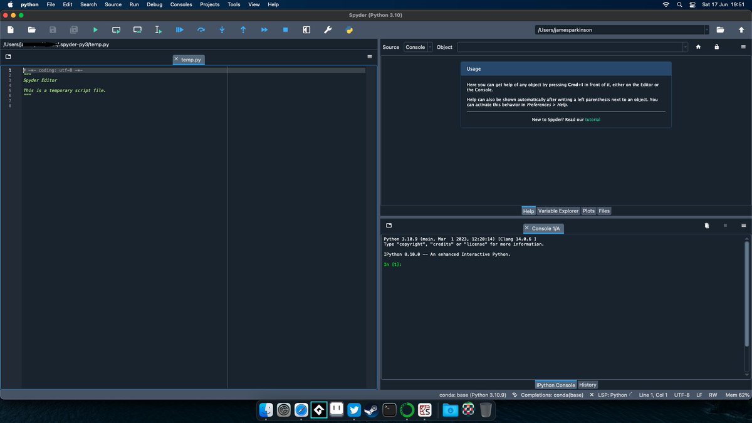Open Help pane options hamburger menu

[744, 47]
